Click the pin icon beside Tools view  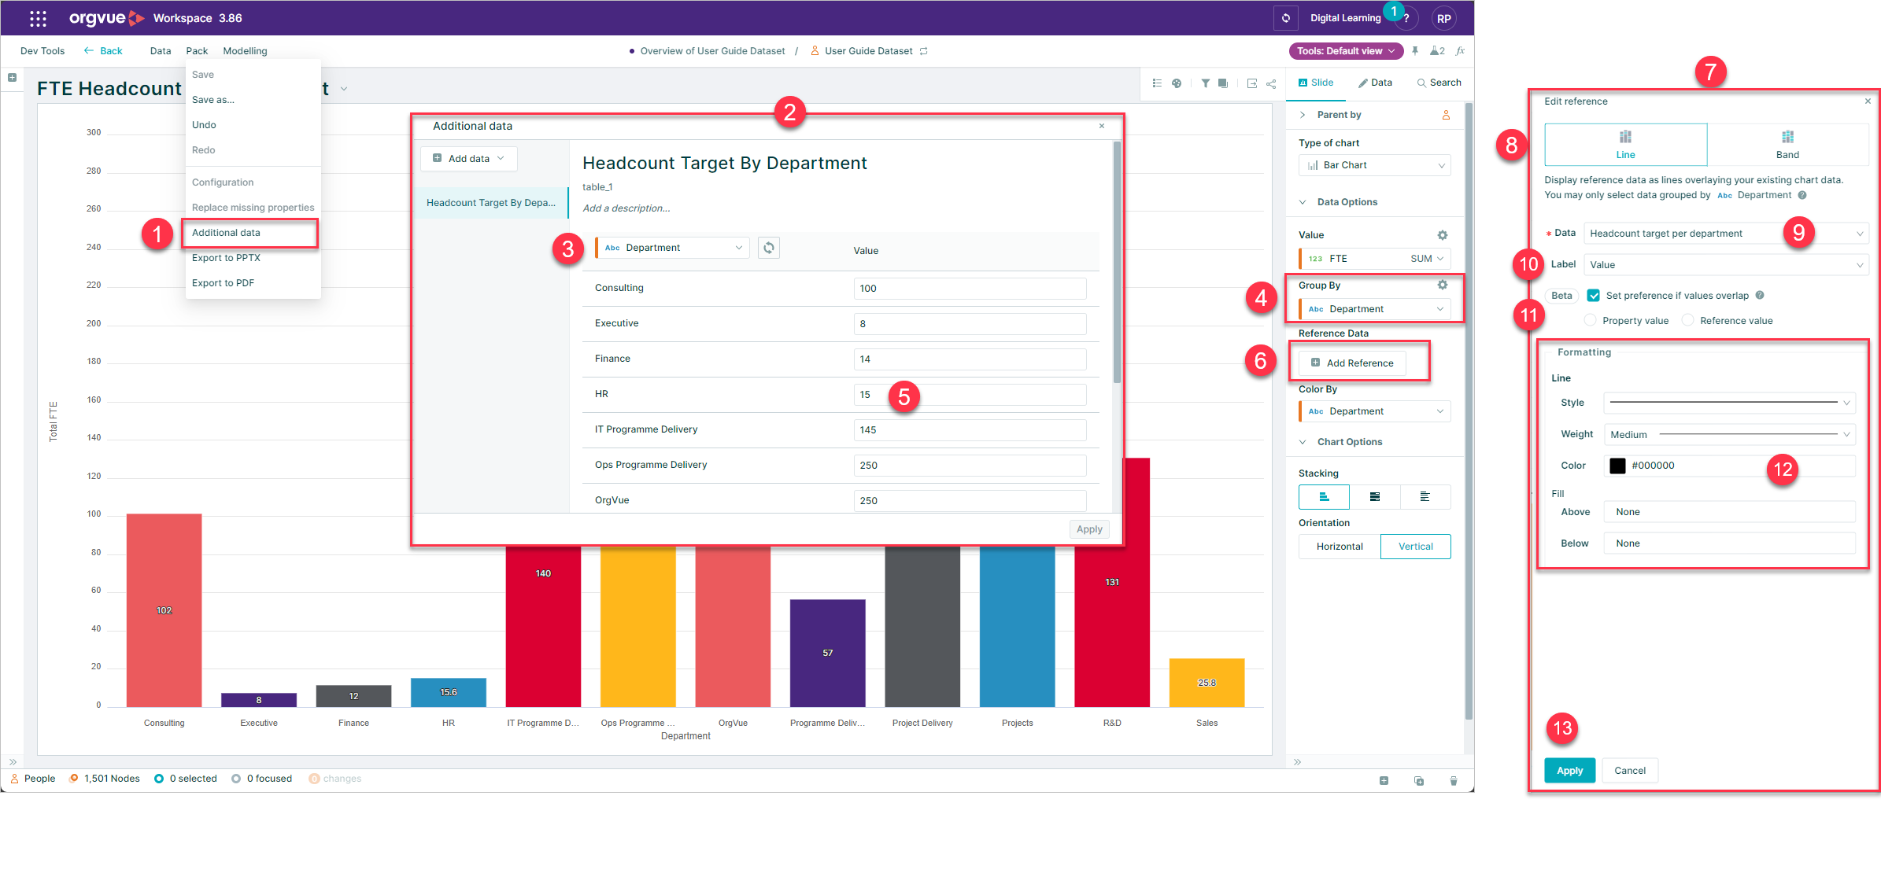point(1415,51)
